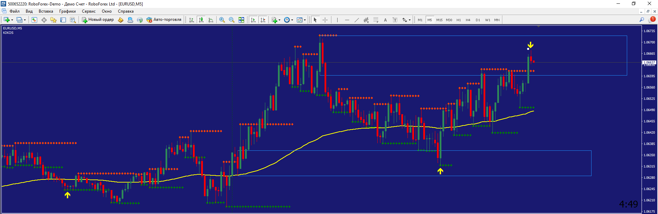Viewport: 658px width, 214px height.
Task: Toggle the Terminal panel icon
Action: 63,20
